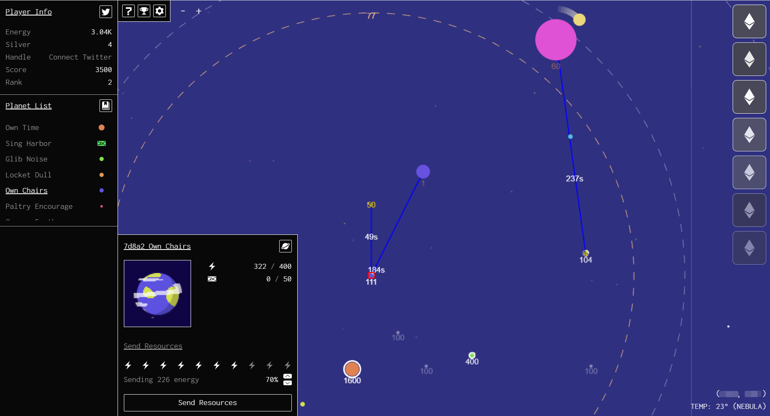Select the large pink planet on the map
Screen dimensions: 770x416
[556, 40]
